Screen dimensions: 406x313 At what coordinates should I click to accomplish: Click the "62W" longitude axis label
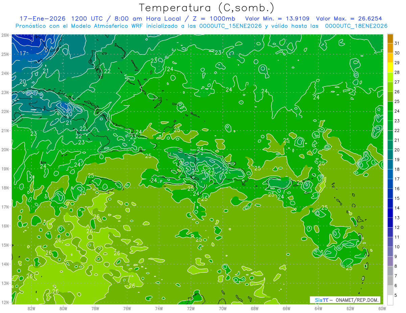[x=350, y=308]
